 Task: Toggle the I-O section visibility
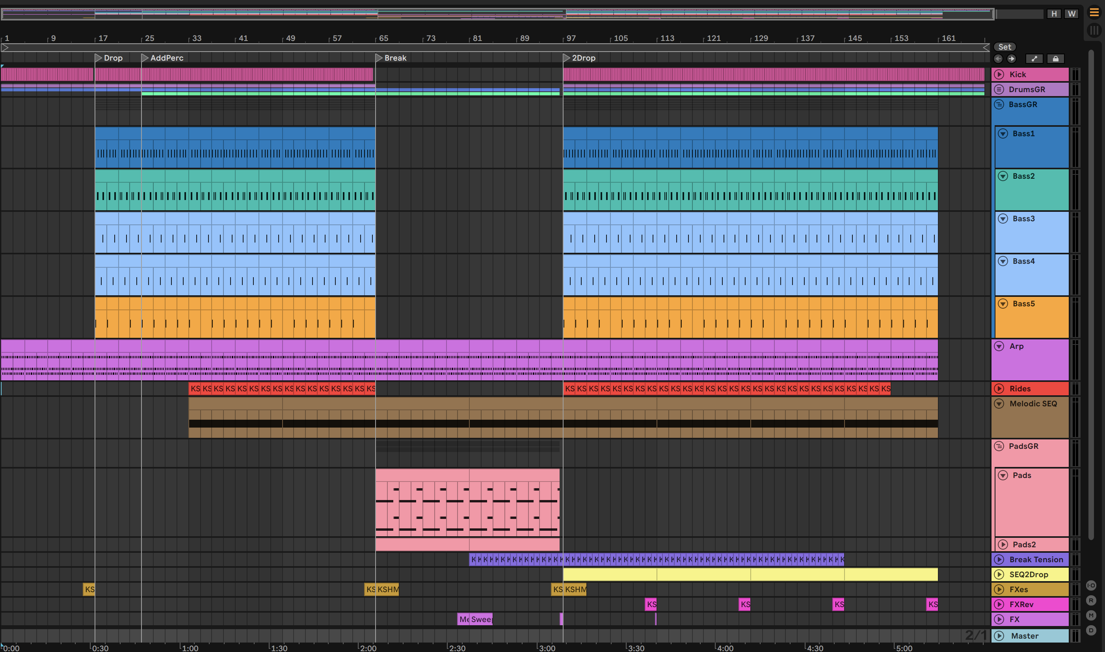[x=1091, y=585]
